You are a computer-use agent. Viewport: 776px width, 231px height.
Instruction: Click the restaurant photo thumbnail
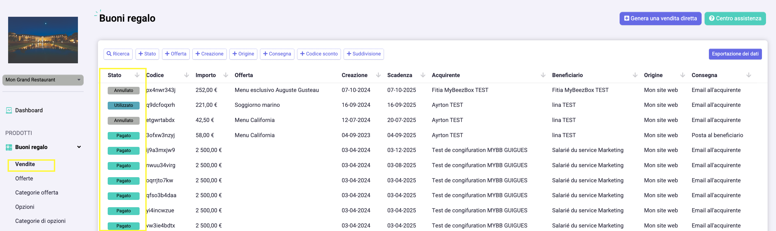(43, 40)
